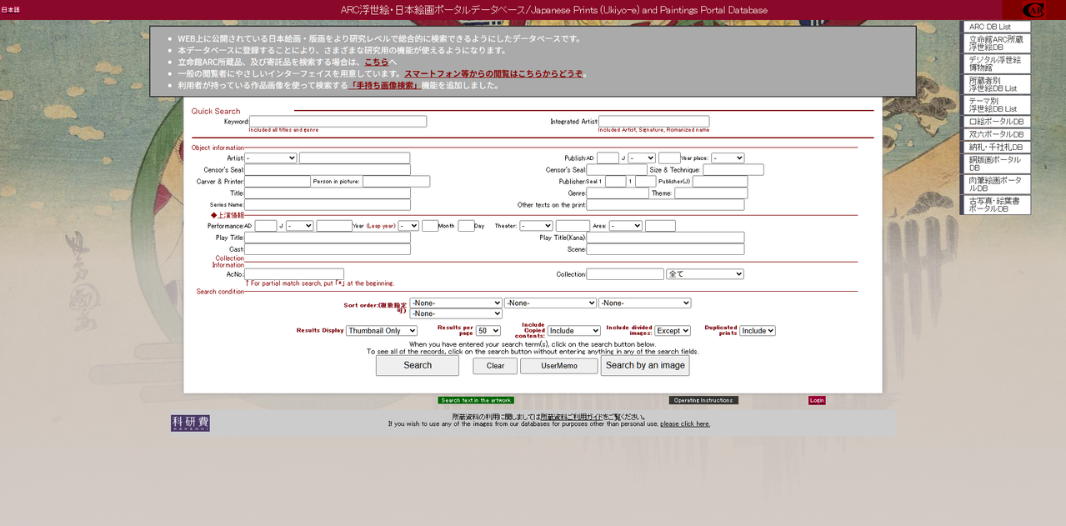Open the Leap year dropdown
Viewport: 1066px width, 526px height.
click(408, 226)
